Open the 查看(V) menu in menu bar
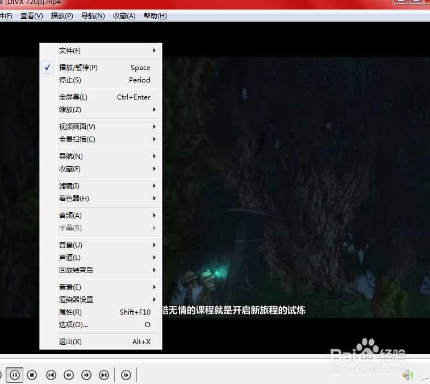Screen dimensions: 430x384 click(x=32, y=16)
